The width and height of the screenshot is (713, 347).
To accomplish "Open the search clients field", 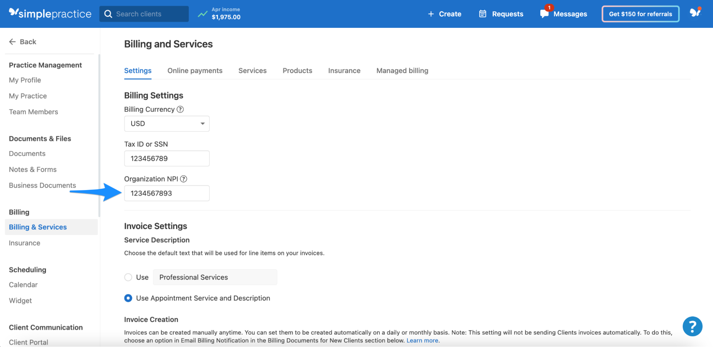I will (x=144, y=14).
